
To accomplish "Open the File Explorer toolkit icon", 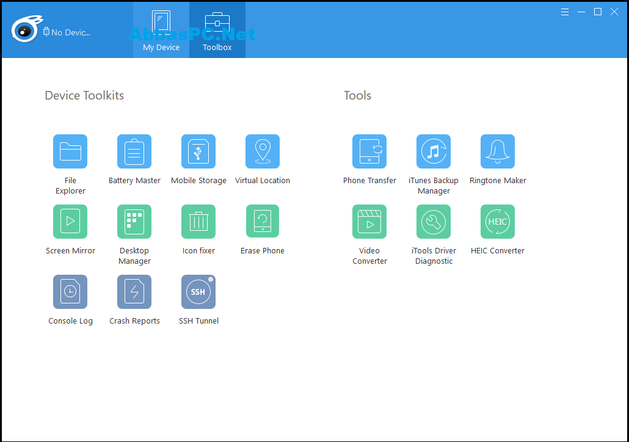I will [70, 151].
